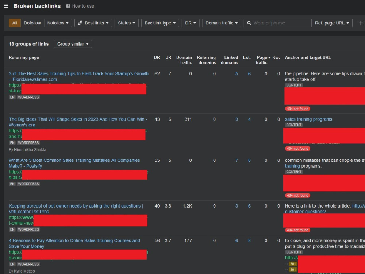Click Ext. value 8 in 4 Reasons row
Screen dimensions: 365x274
tap(249, 240)
